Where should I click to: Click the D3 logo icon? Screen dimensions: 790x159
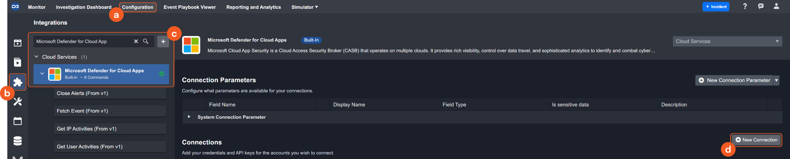tap(15, 7)
